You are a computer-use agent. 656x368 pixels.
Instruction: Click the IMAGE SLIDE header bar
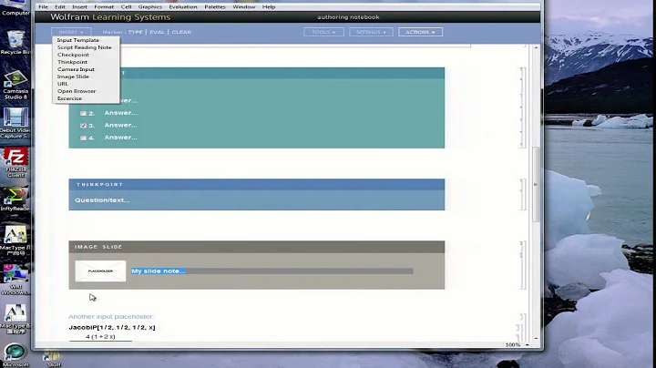point(256,247)
